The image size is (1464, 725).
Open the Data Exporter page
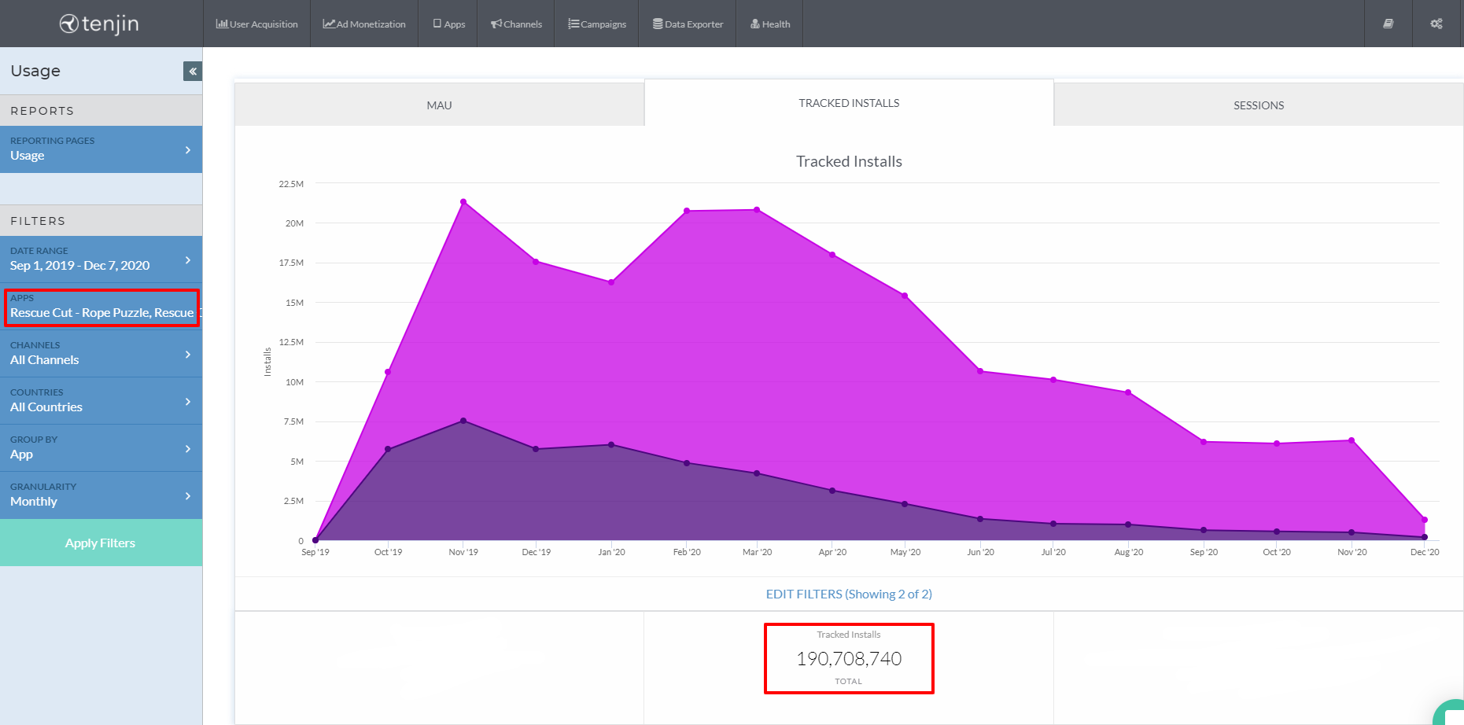pyautogui.click(x=688, y=24)
